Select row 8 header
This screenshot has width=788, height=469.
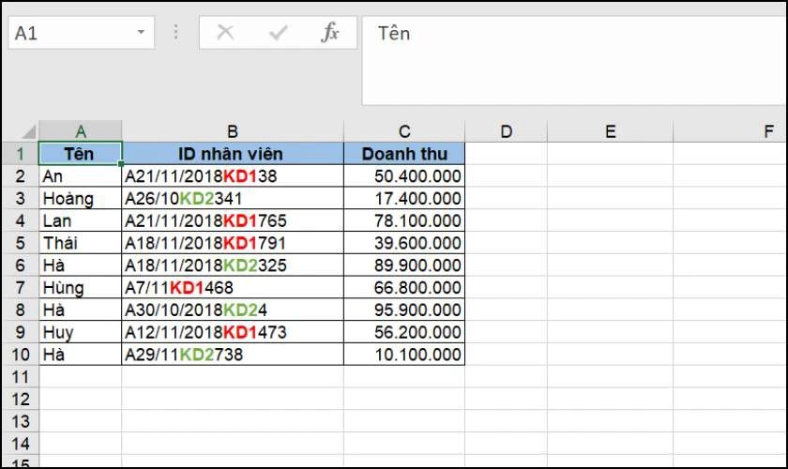[x=20, y=310]
